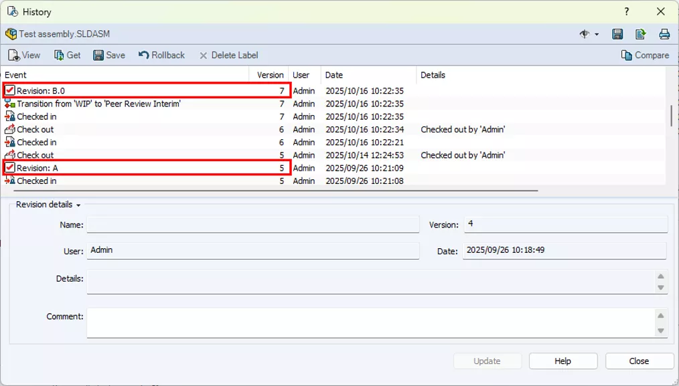Click the Checked in icon for version 7

[9, 116]
